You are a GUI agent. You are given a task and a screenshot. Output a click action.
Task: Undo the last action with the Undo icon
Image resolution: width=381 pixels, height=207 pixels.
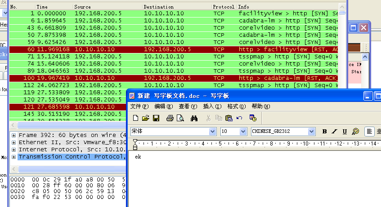[x=239, y=118]
